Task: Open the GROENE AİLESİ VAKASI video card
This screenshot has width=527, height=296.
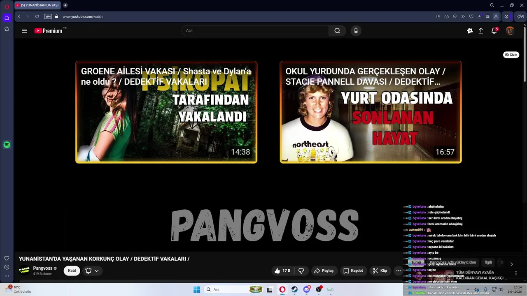Action: (x=166, y=112)
